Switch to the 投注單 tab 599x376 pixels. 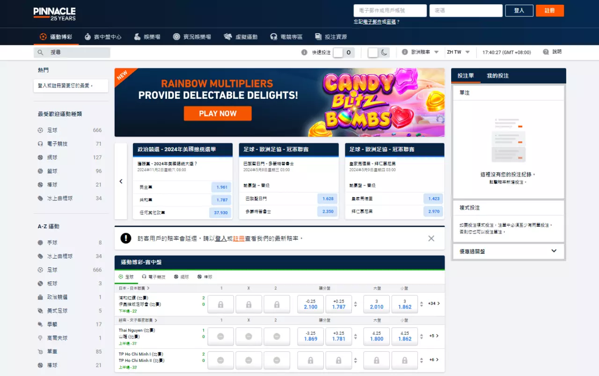coord(466,75)
